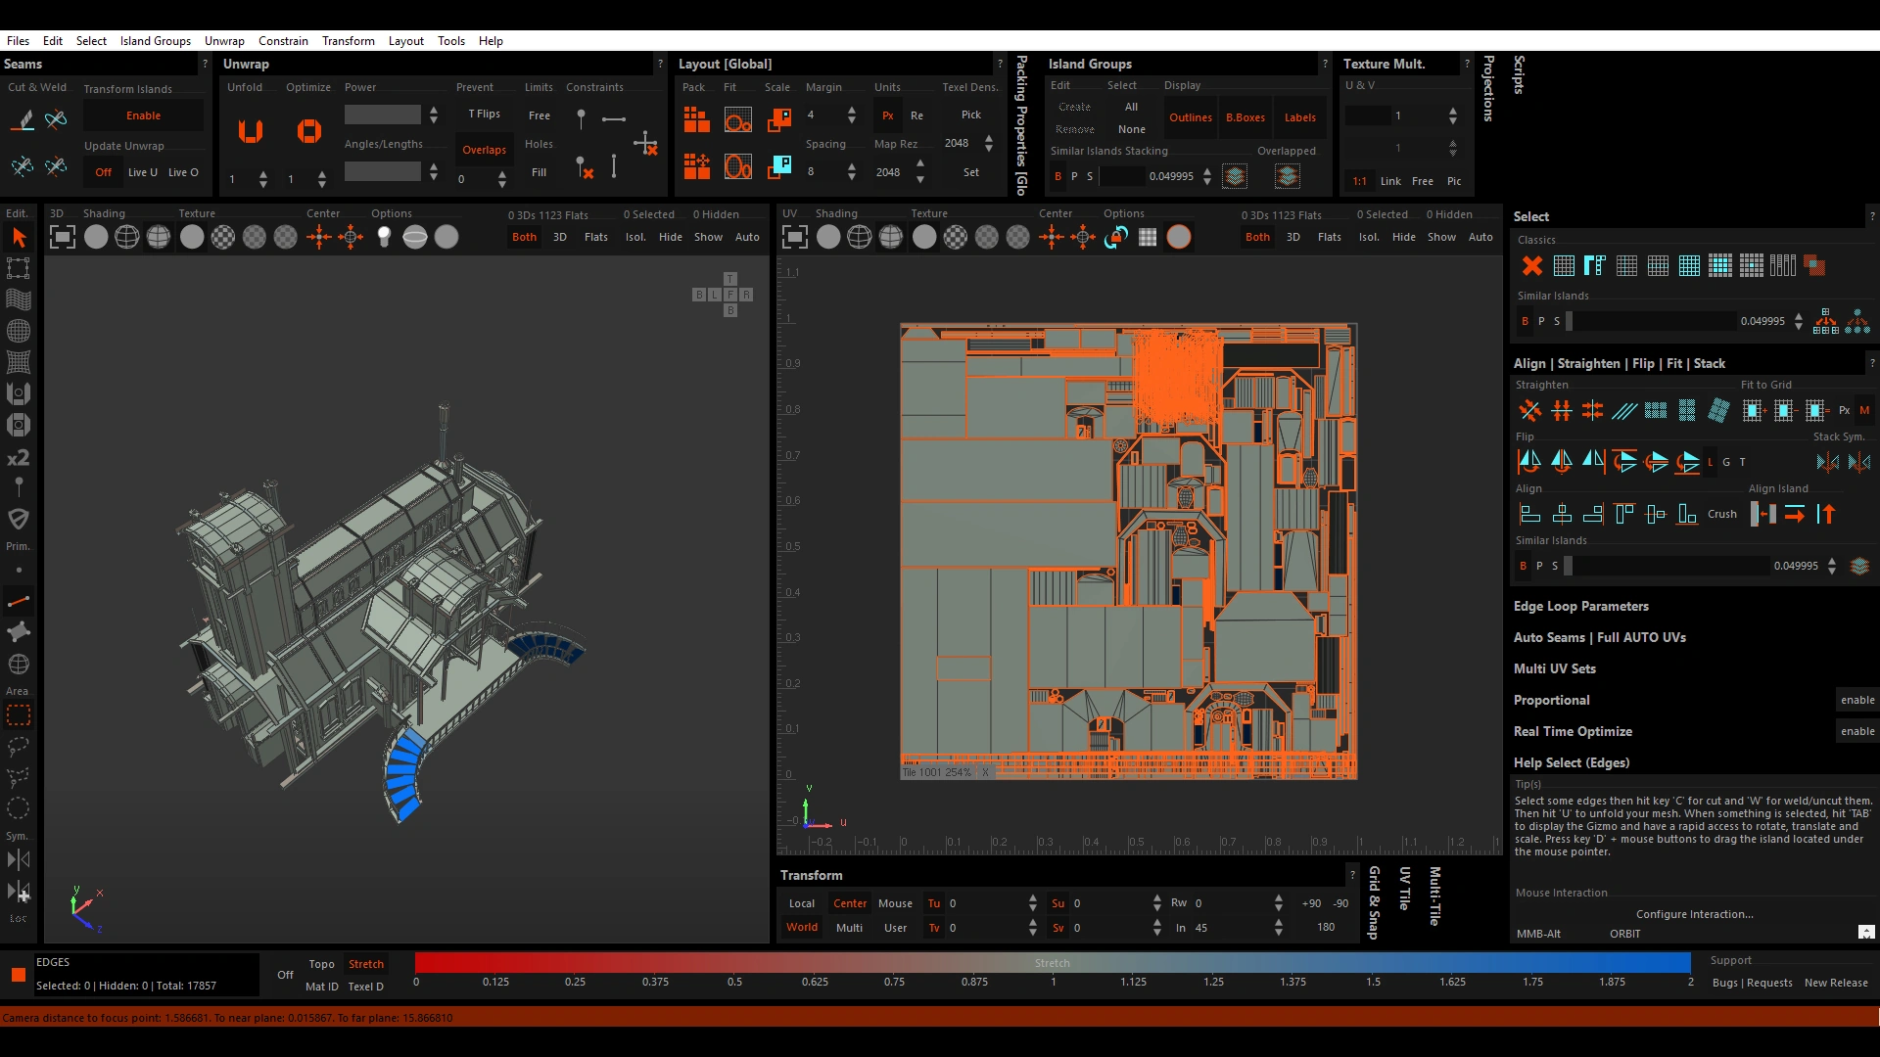Expand the Edge Loop Parameters section
The width and height of the screenshot is (1880, 1057).
pos(1580,606)
